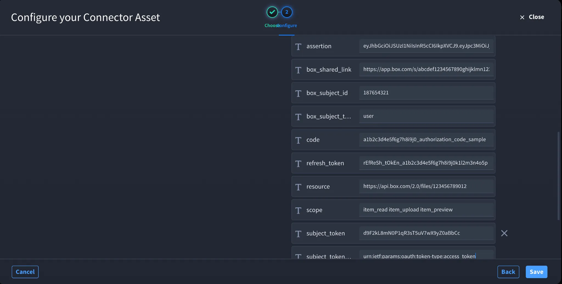Image resolution: width=562 pixels, height=284 pixels.
Task: Edit the box_subject type field containing user
Action: tap(426, 116)
